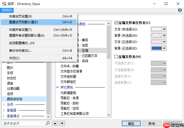The height and width of the screenshot is (128, 184).
Task: Click color list scrollbar down arrow
Action: pyautogui.click(x=109, y=115)
